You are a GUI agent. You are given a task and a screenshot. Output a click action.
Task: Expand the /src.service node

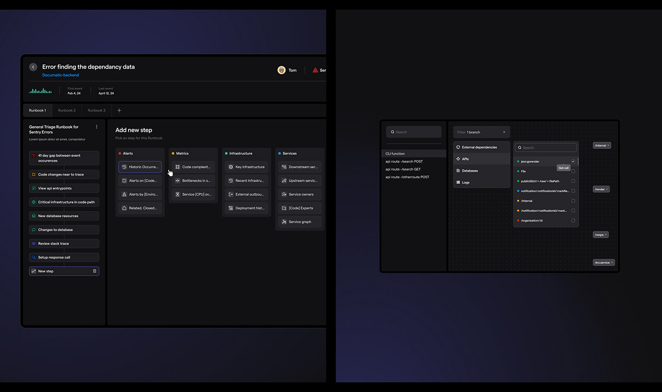click(612, 263)
